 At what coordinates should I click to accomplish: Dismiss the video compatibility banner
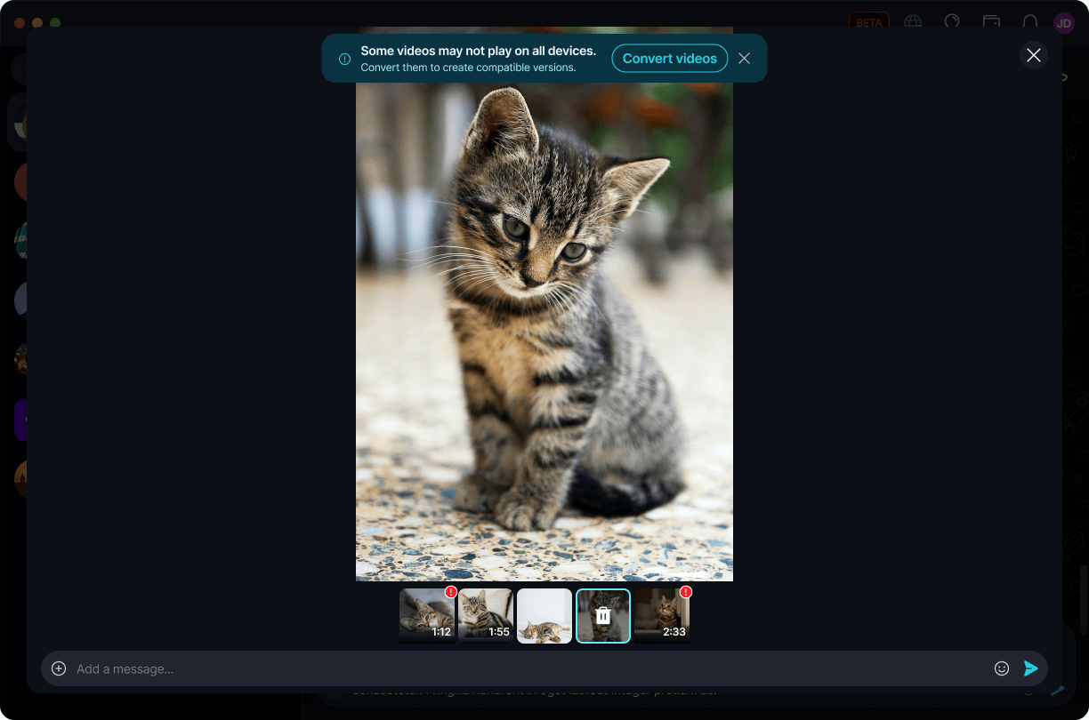tap(745, 59)
